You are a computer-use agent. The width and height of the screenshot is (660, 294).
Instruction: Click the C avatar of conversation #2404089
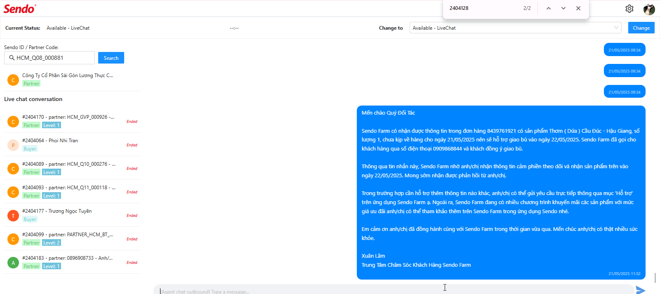[13, 169]
